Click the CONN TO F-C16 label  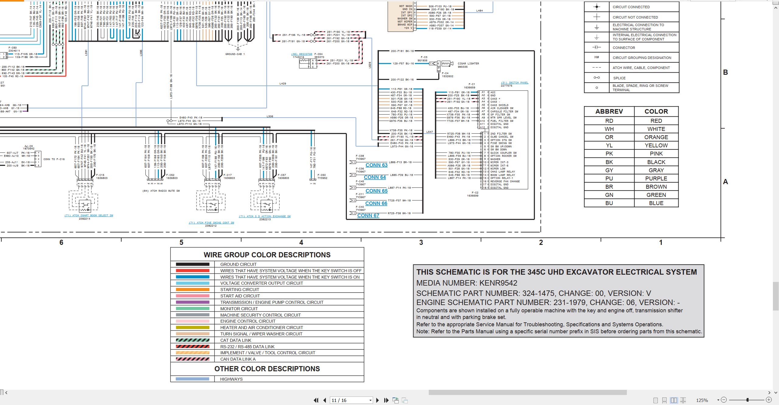click(x=54, y=159)
